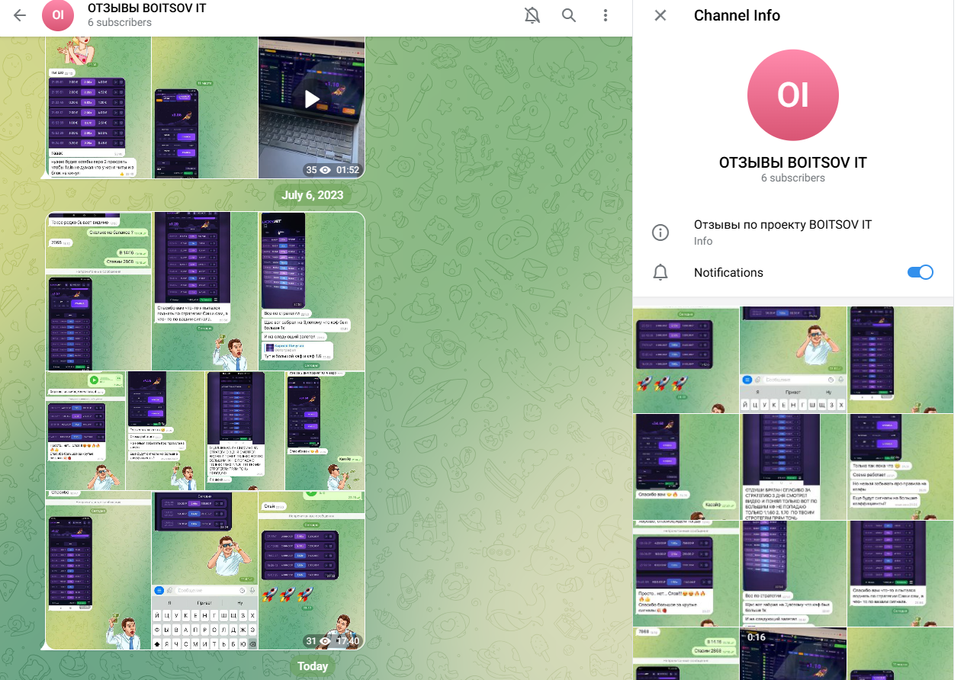980x680 pixels.
Task: Close the Channel Info panel
Action: [660, 15]
